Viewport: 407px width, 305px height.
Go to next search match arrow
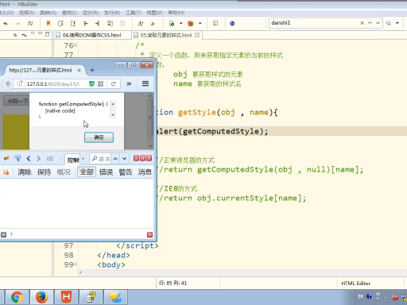[378, 23]
